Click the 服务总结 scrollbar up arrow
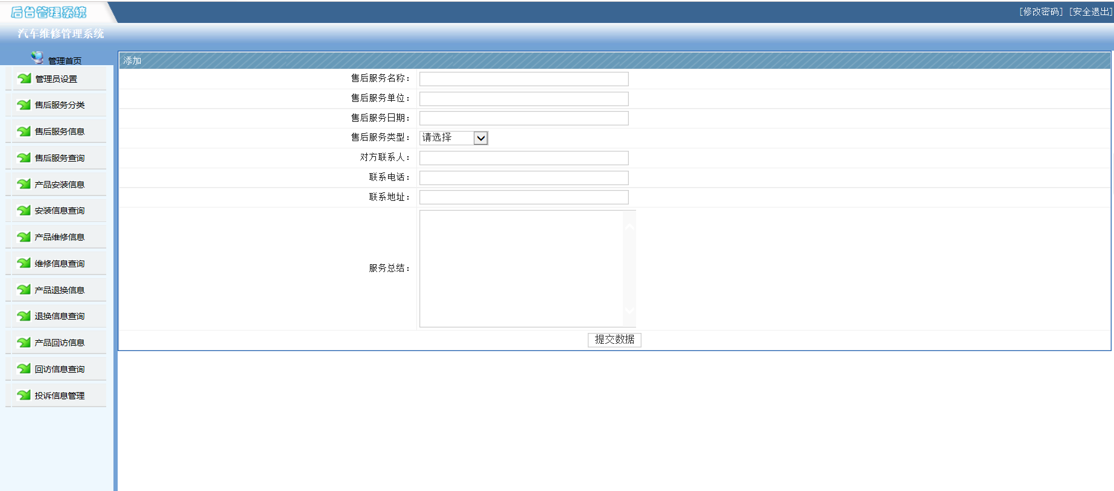 pos(629,227)
